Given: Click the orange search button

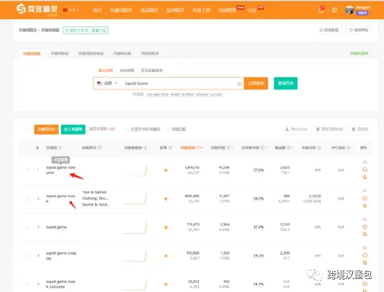Looking at the screenshot, I should 256,83.
